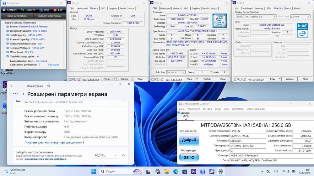Image resolution: width=314 pixels, height=176 pixels.
Task: Switch to BatteryCare via taskbar icon
Action: 203,171
